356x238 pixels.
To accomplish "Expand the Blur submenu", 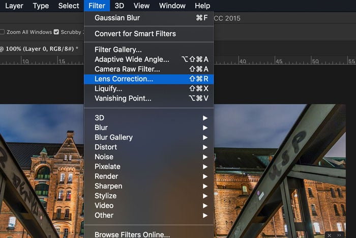I will 149,127.
